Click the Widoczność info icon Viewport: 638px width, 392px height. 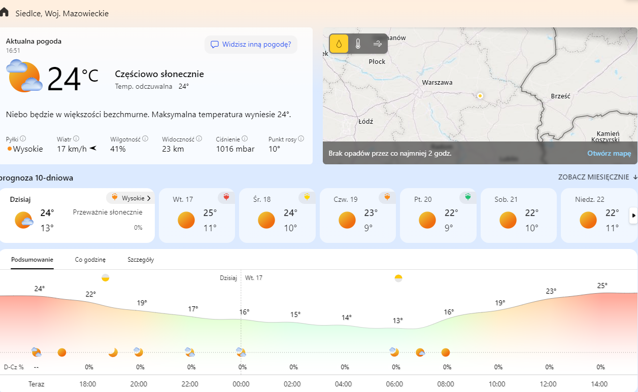click(199, 138)
